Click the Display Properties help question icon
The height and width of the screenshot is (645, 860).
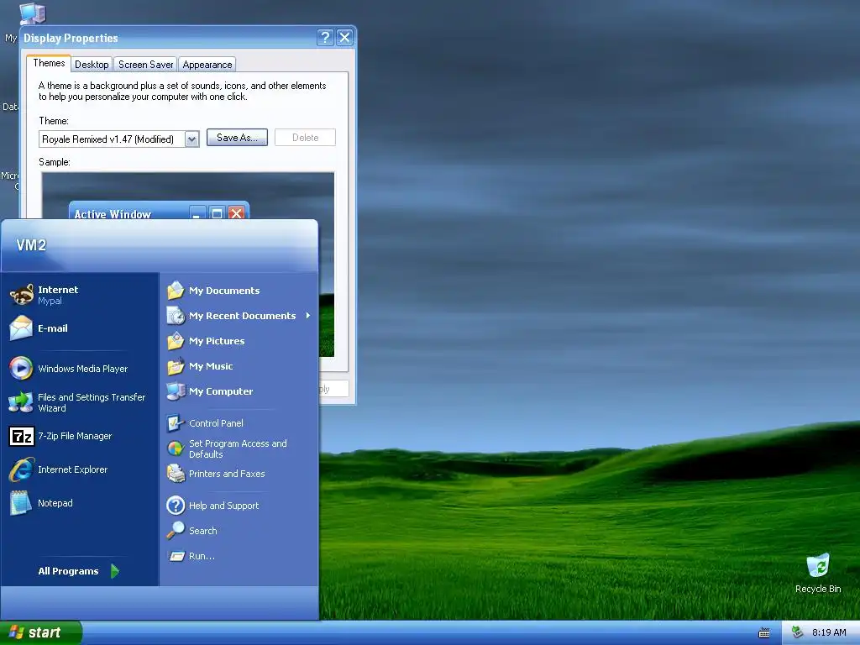click(x=325, y=37)
